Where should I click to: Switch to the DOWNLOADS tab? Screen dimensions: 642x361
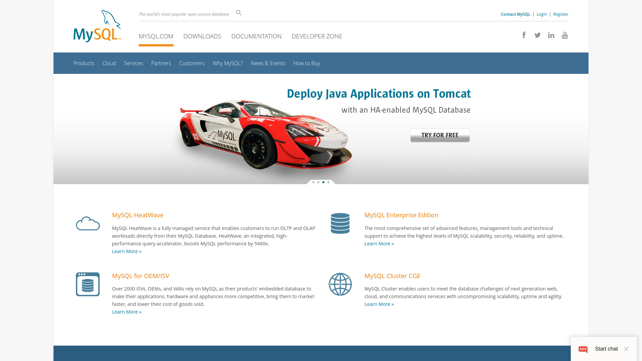click(x=202, y=36)
